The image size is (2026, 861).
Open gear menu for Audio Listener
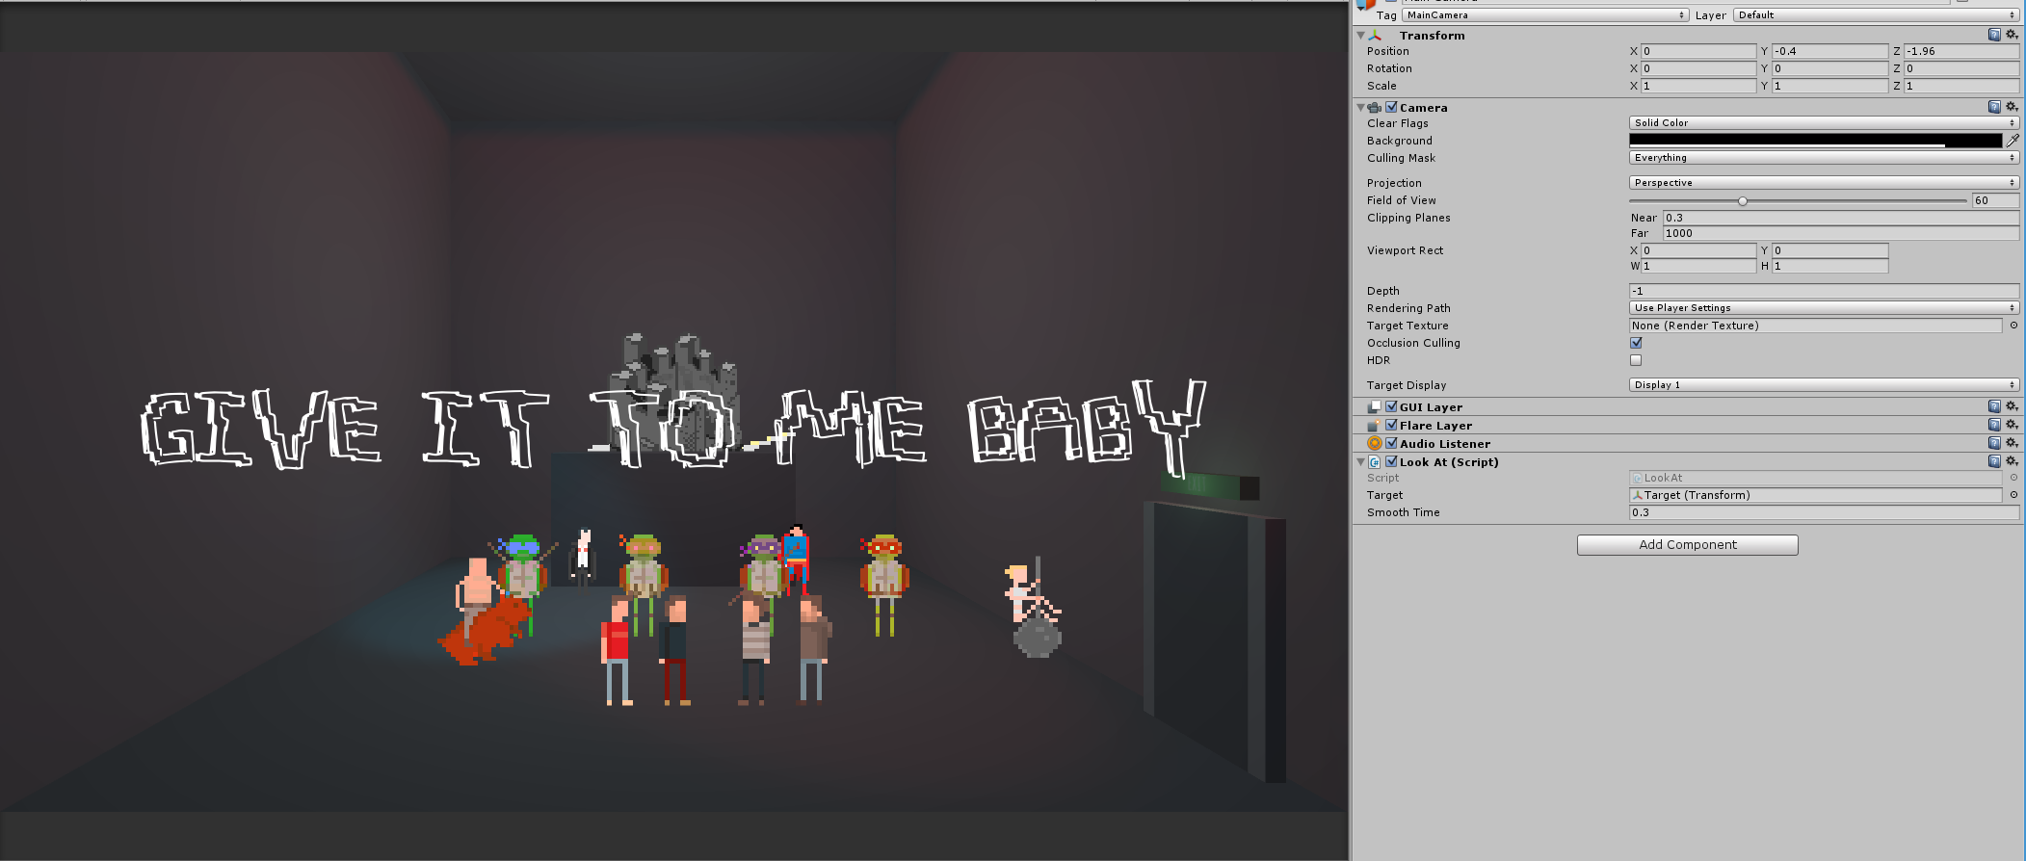pyautogui.click(x=2012, y=443)
